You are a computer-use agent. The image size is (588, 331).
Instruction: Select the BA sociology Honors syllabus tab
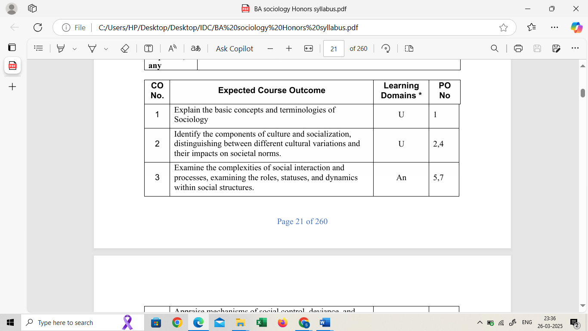point(12,66)
